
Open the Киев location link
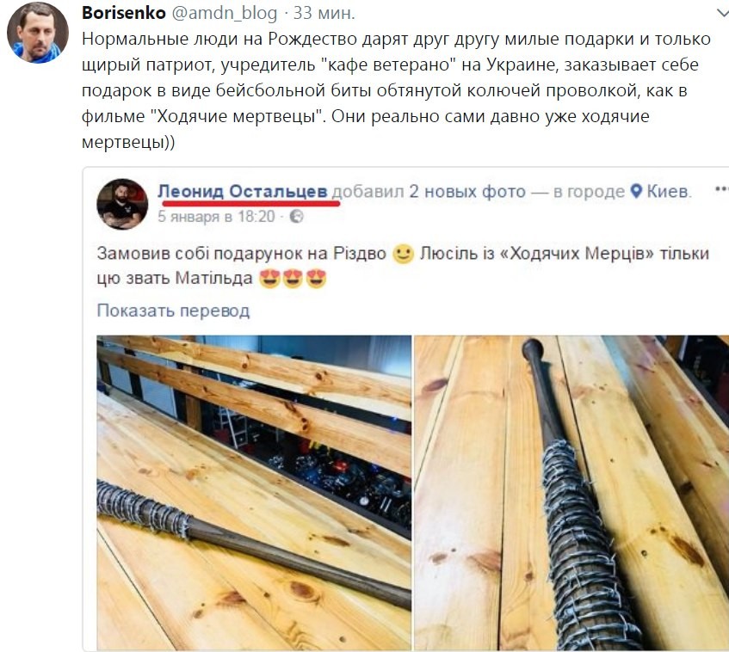click(668, 191)
